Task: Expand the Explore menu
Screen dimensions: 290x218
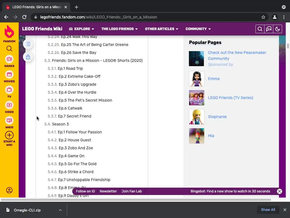Action: pyautogui.click(x=82, y=29)
